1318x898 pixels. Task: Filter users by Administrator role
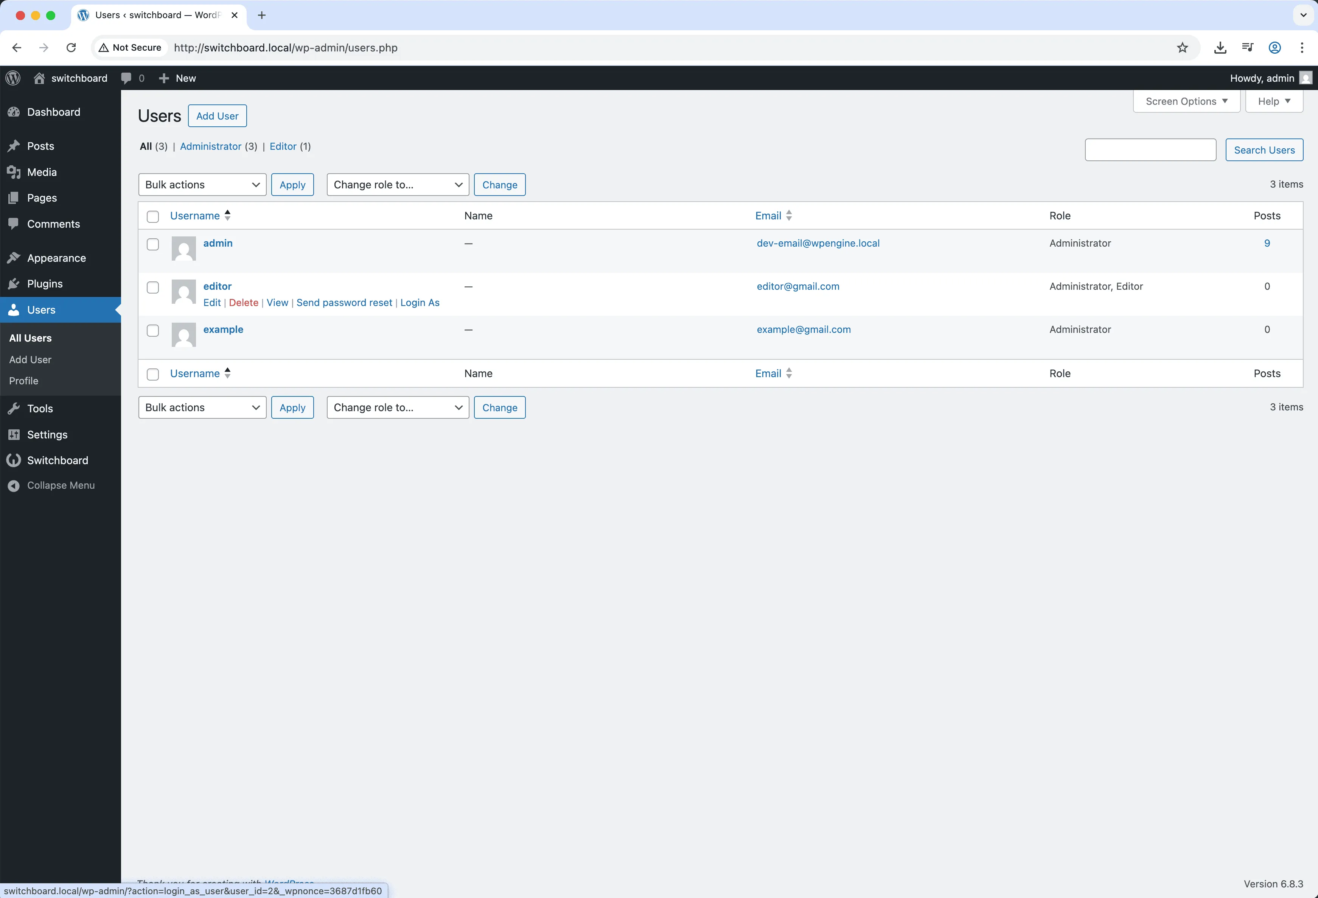click(x=211, y=146)
